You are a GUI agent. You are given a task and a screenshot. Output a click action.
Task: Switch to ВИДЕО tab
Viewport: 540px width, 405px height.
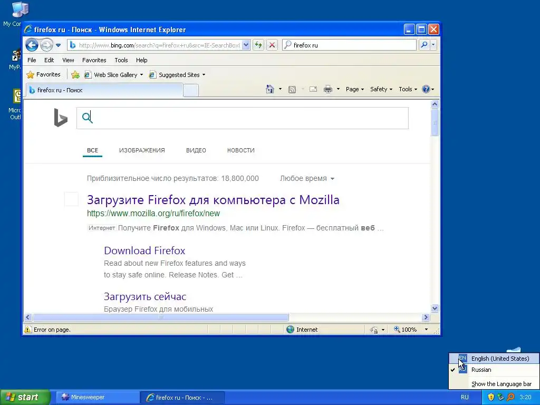[x=196, y=150]
